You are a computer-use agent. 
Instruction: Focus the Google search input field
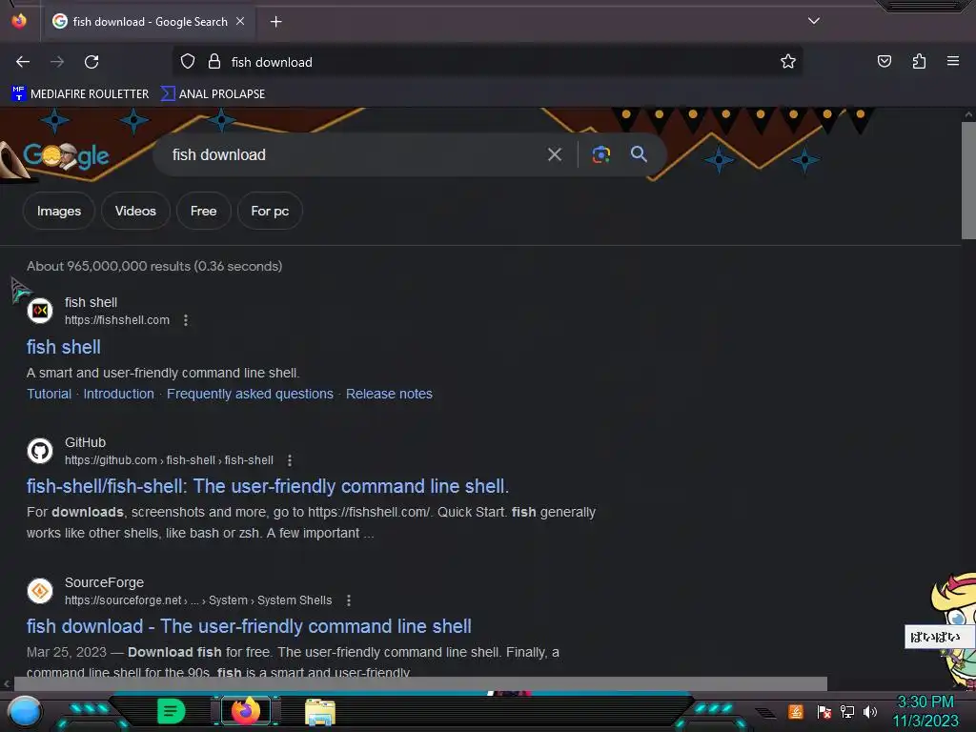[355, 154]
